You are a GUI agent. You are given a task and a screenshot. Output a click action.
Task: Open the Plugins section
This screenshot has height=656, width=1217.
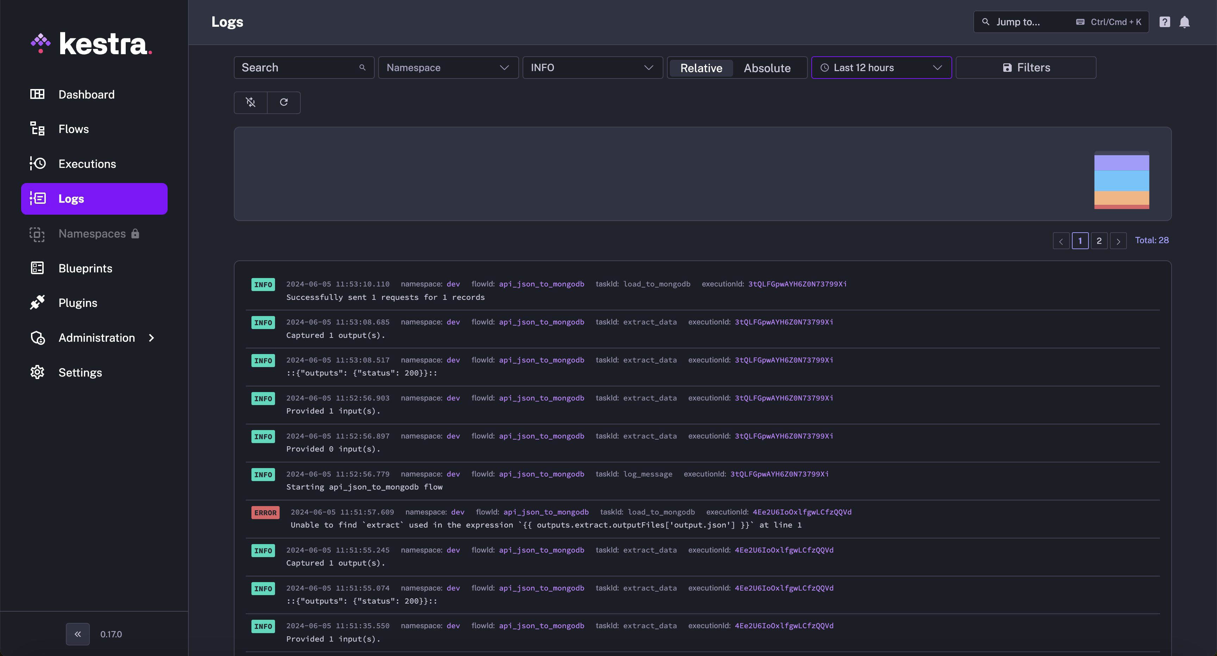coord(77,303)
